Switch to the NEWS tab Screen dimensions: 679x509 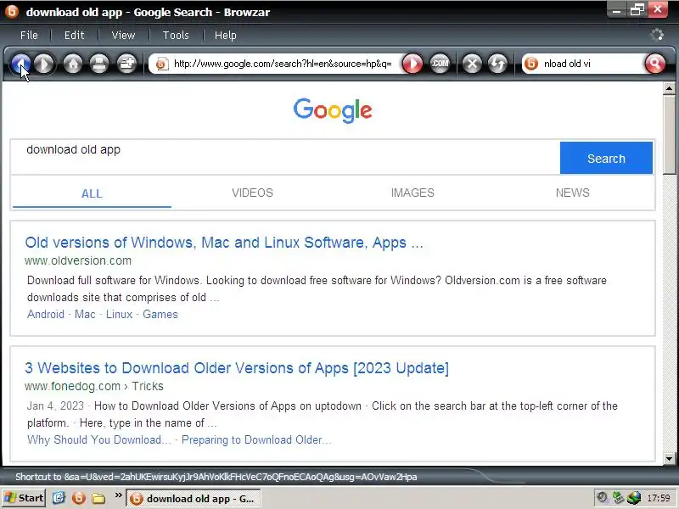(572, 193)
